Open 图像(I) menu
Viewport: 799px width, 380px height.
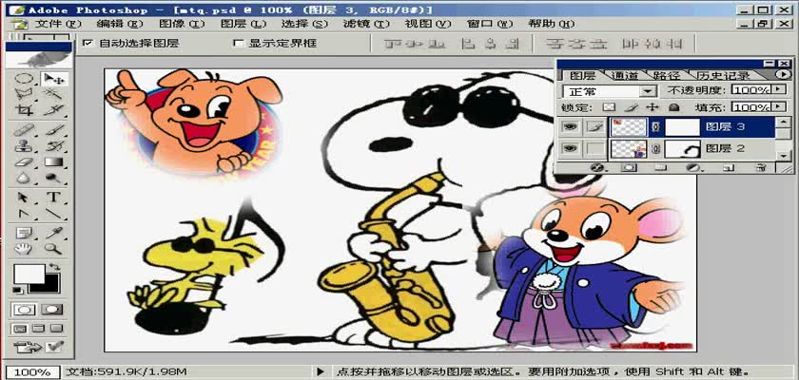click(182, 24)
